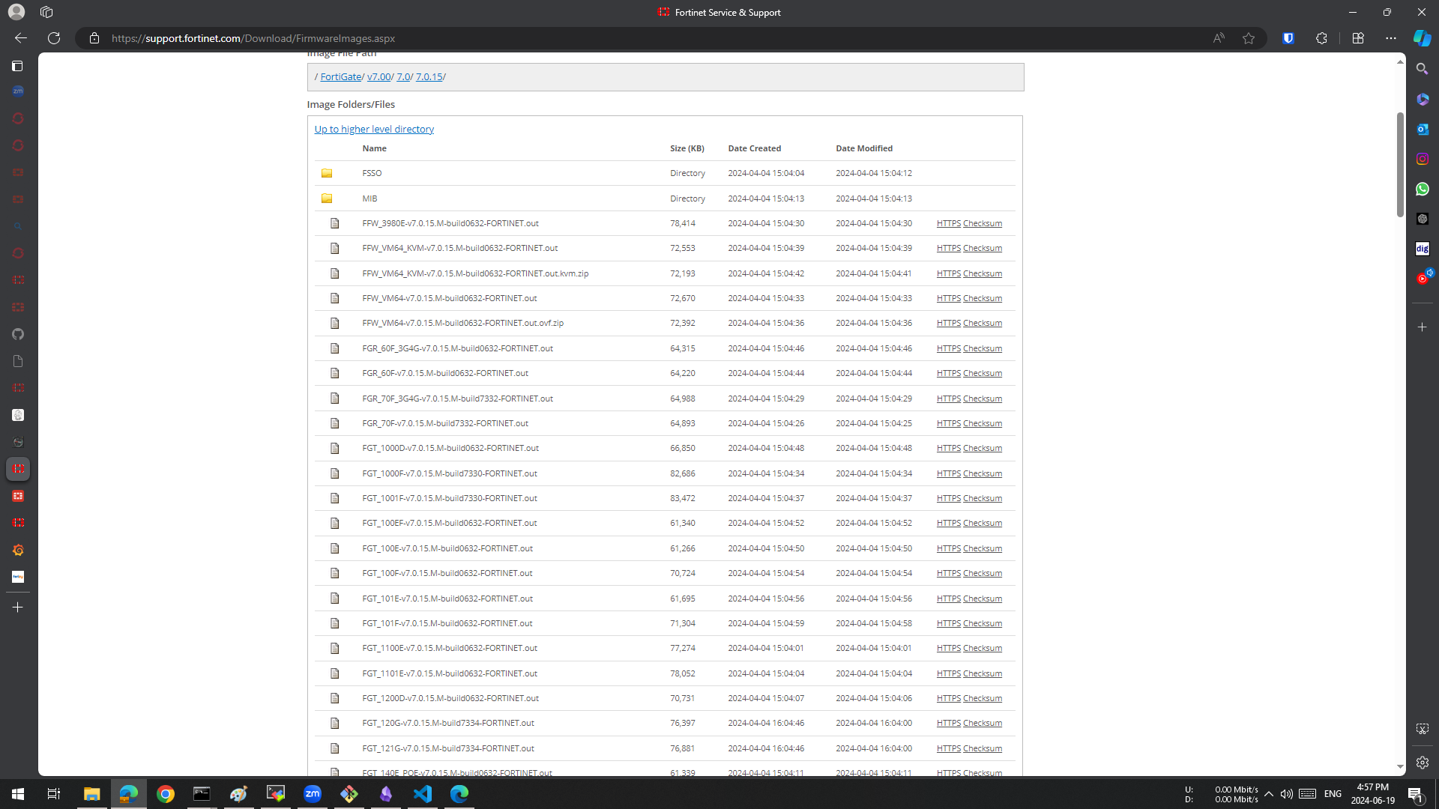Open the GitHub vertical tab

[x=18, y=334]
